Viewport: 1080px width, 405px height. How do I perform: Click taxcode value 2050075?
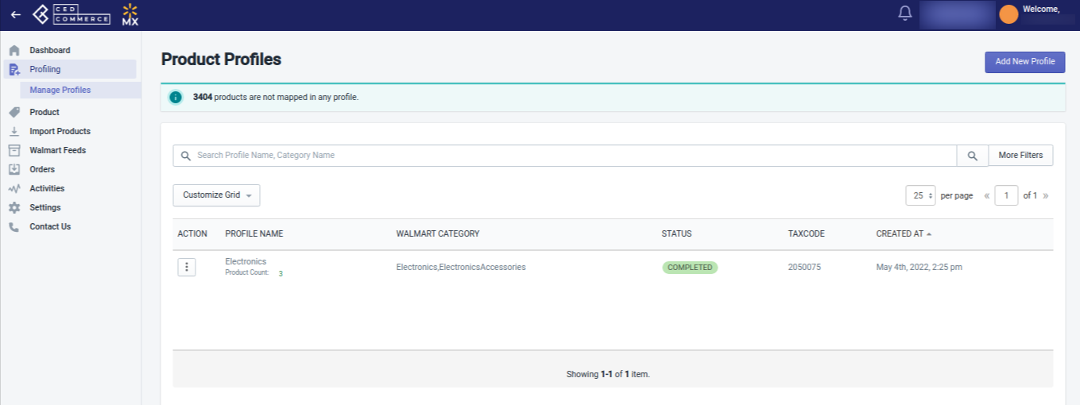coord(804,268)
